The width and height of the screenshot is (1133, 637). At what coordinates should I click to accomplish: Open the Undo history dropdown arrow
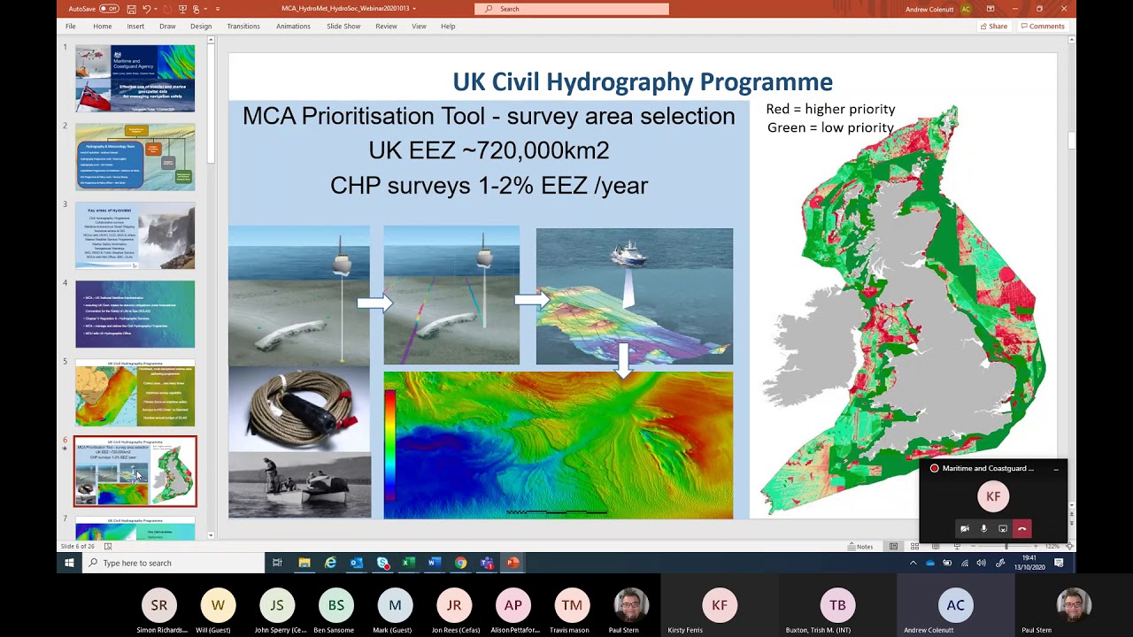point(157,9)
